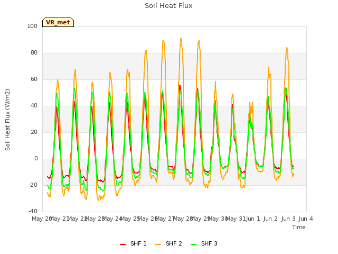
Task: Click the 20 y-axis tick label
Action: 34,132
